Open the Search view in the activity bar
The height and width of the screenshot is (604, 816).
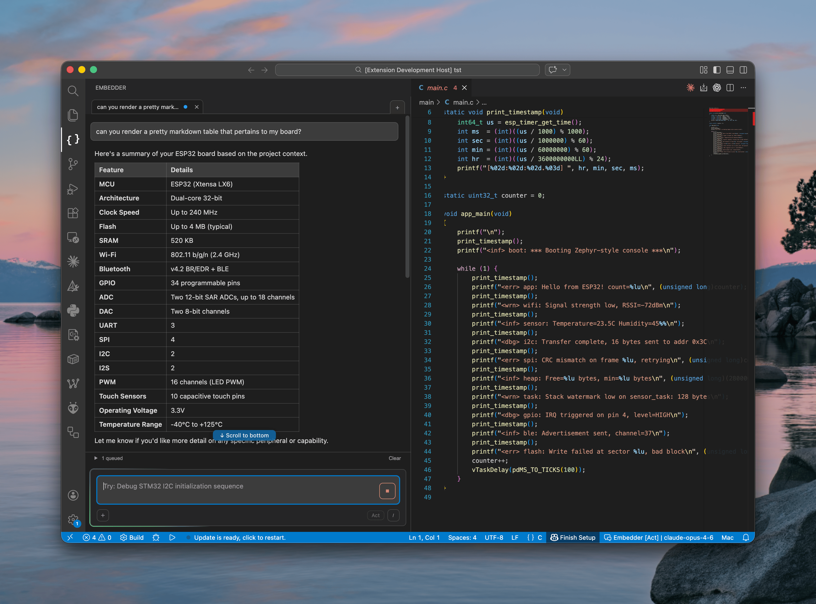click(73, 90)
